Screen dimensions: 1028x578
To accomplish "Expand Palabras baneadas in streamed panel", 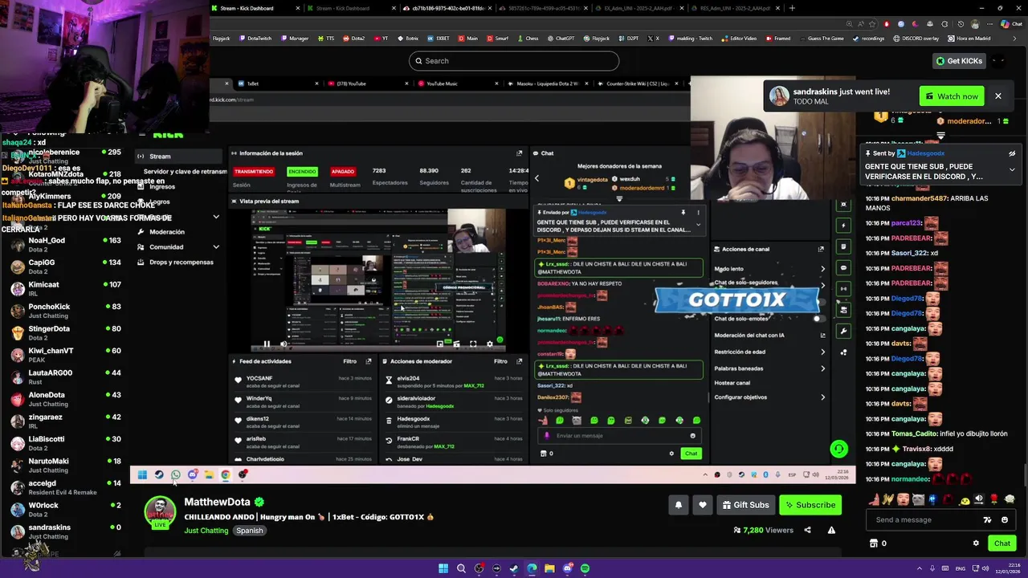I will (x=822, y=368).
